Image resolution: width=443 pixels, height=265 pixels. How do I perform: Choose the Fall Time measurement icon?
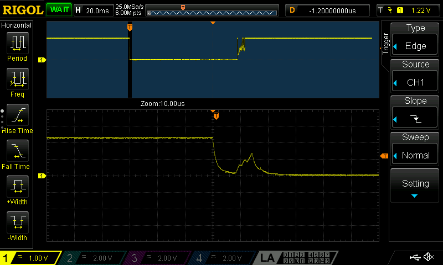pos(17,151)
